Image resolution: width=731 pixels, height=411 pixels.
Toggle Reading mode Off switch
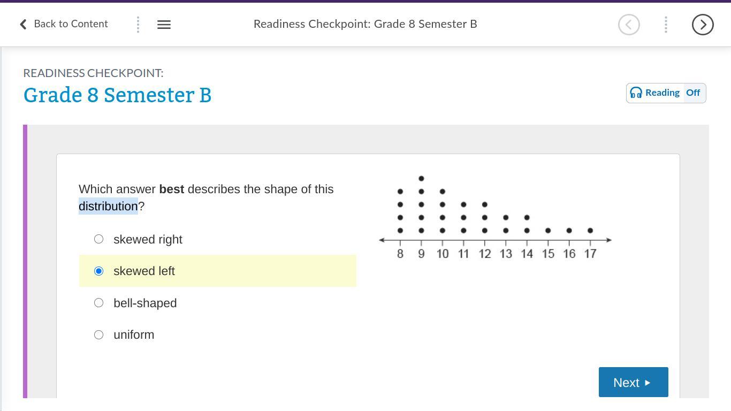pos(694,93)
